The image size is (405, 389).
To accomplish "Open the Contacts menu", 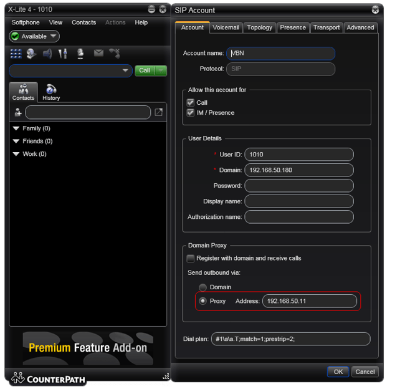I will pos(83,22).
